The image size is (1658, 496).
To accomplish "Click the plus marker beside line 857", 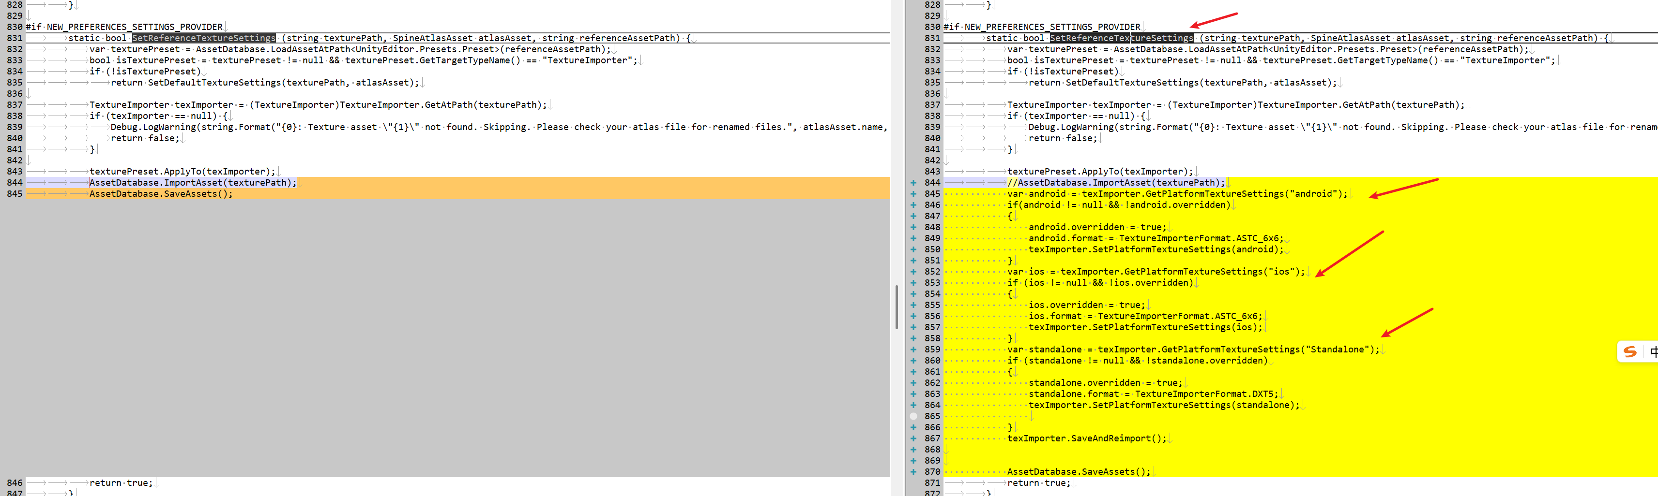I will point(913,327).
